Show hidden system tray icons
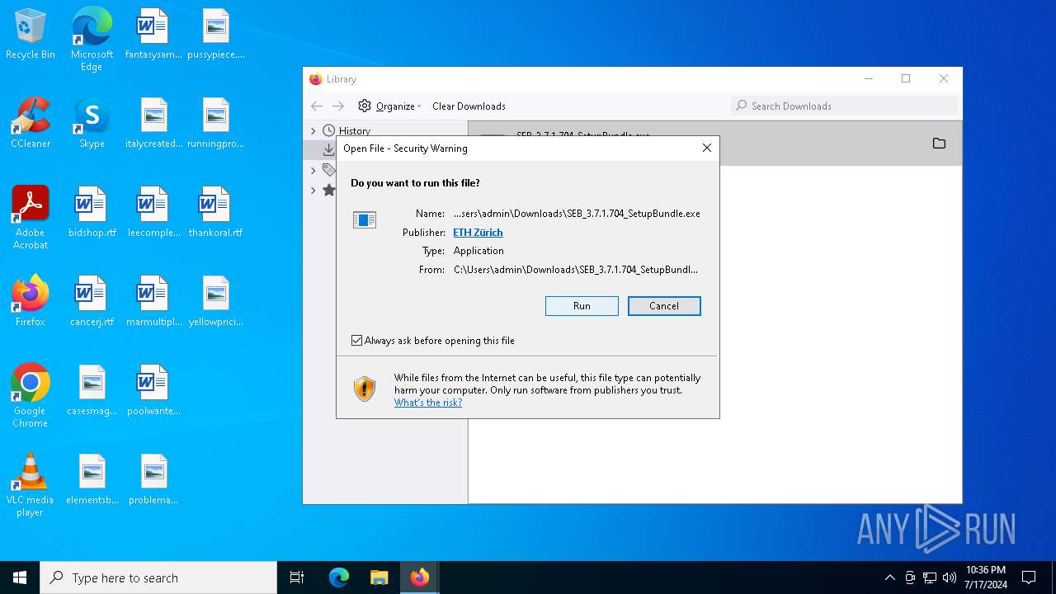 (x=889, y=577)
